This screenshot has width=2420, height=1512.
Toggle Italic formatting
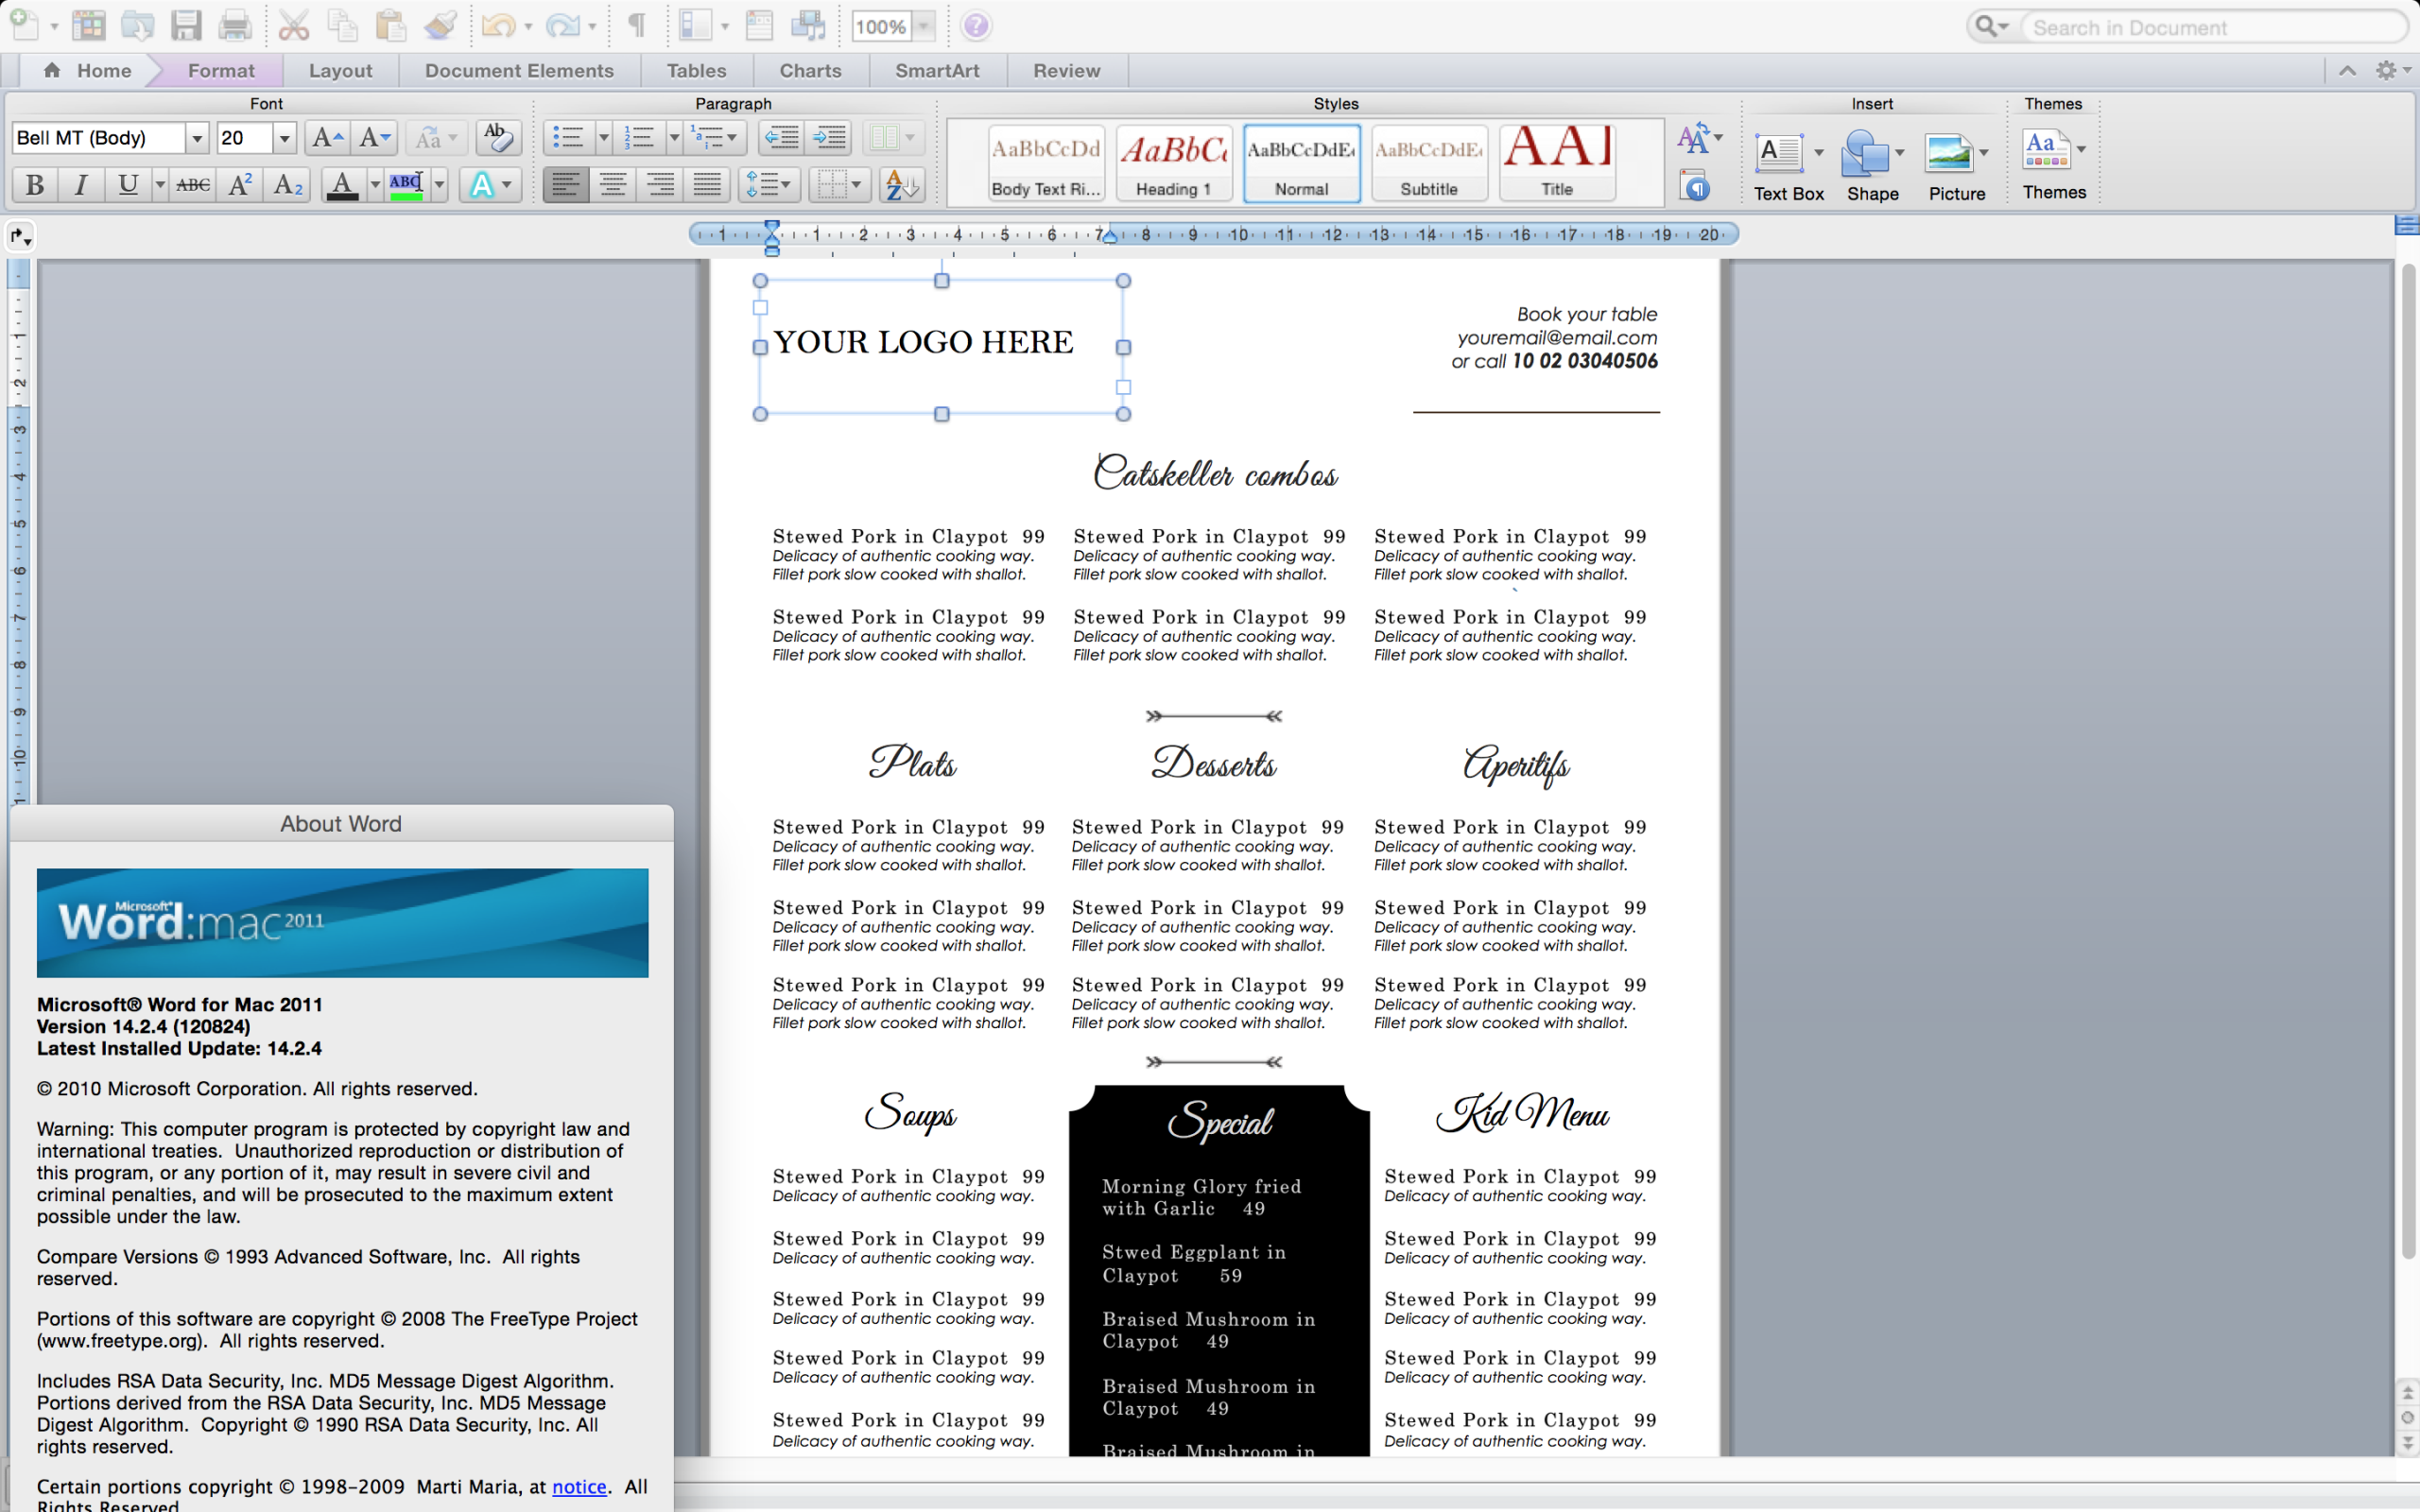81,185
